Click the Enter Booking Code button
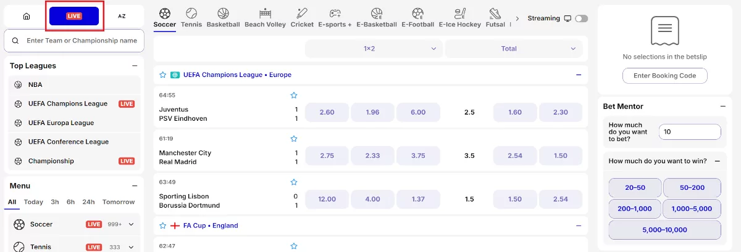The height and width of the screenshot is (252, 741). click(665, 76)
